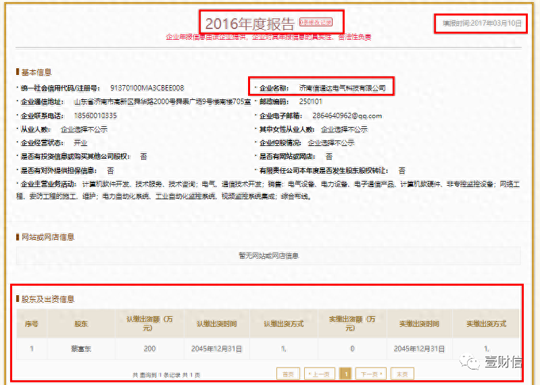Click credit code 91370100MA3CBEE008

(x=147, y=88)
